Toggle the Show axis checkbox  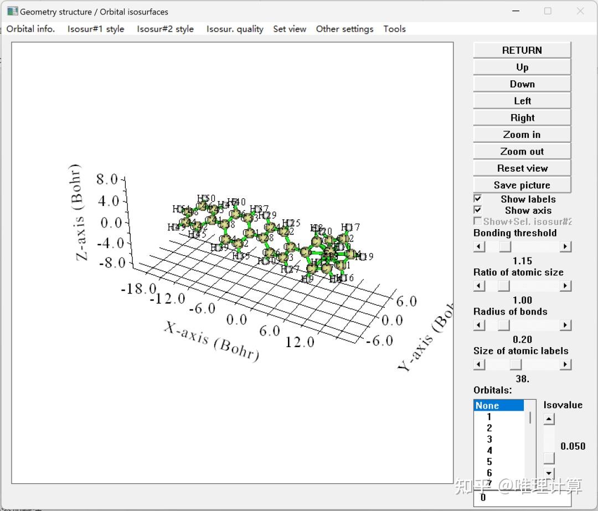tap(478, 210)
